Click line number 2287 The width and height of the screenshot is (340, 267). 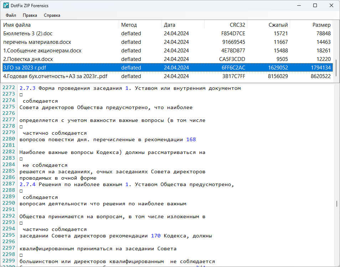(x=9, y=184)
